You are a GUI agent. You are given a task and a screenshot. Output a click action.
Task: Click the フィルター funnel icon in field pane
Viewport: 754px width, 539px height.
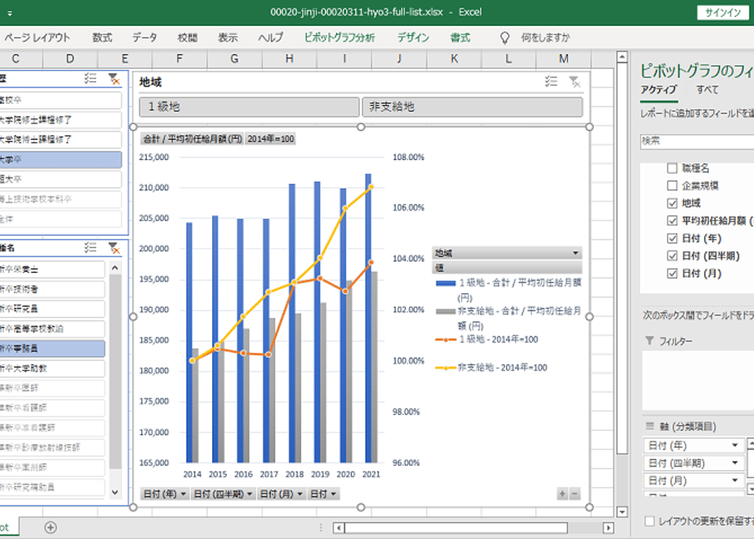click(650, 341)
